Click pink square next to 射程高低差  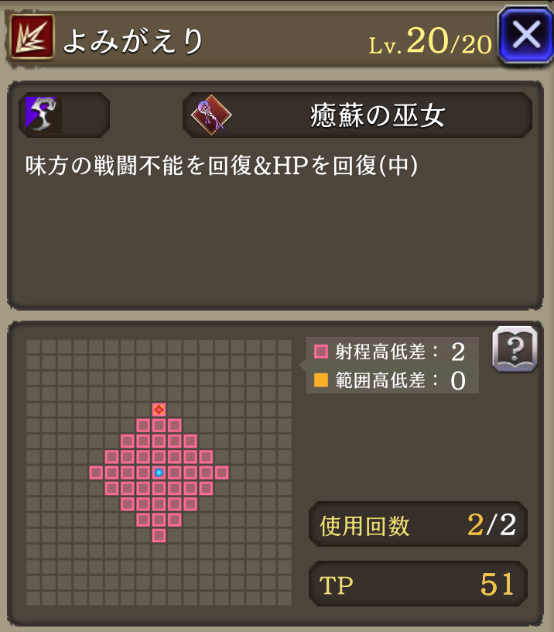click(x=321, y=352)
